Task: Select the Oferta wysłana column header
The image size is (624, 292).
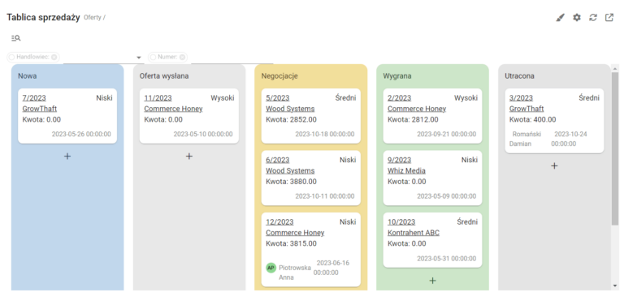Action: click(x=164, y=75)
